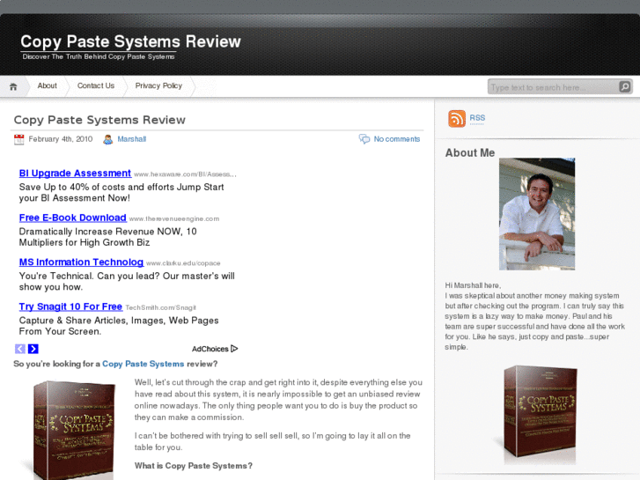Open the RSS text link
This screenshot has height=480, width=640.
click(477, 118)
